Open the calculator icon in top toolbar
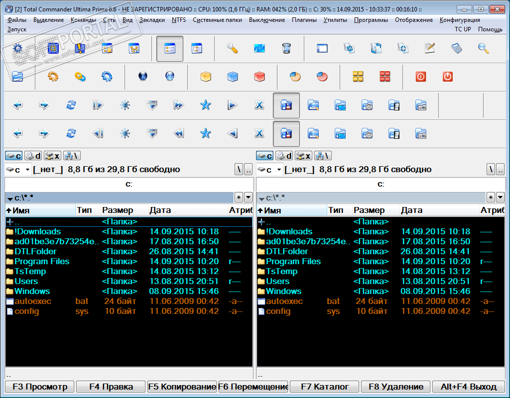The width and height of the screenshot is (510, 398). [457, 48]
